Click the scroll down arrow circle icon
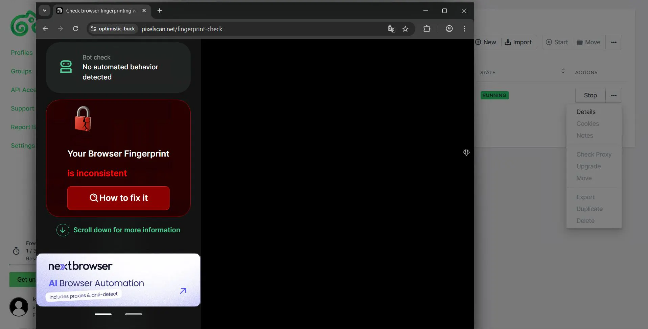The width and height of the screenshot is (648, 329). click(x=63, y=230)
